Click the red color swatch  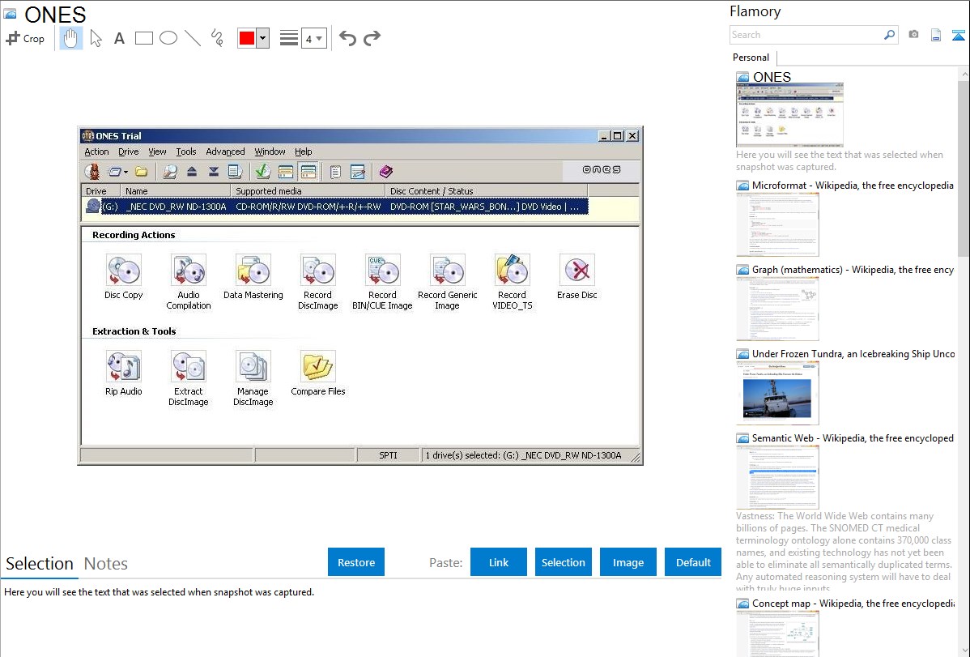click(x=247, y=38)
